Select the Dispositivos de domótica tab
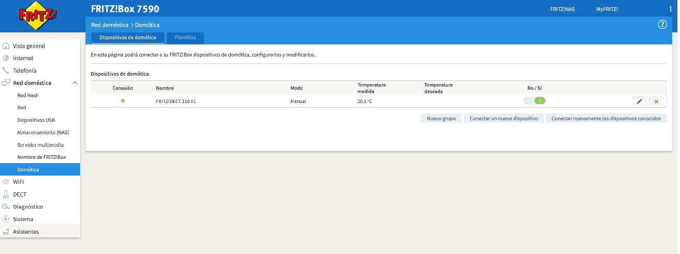 pyautogui.click(x=128, y=38)
